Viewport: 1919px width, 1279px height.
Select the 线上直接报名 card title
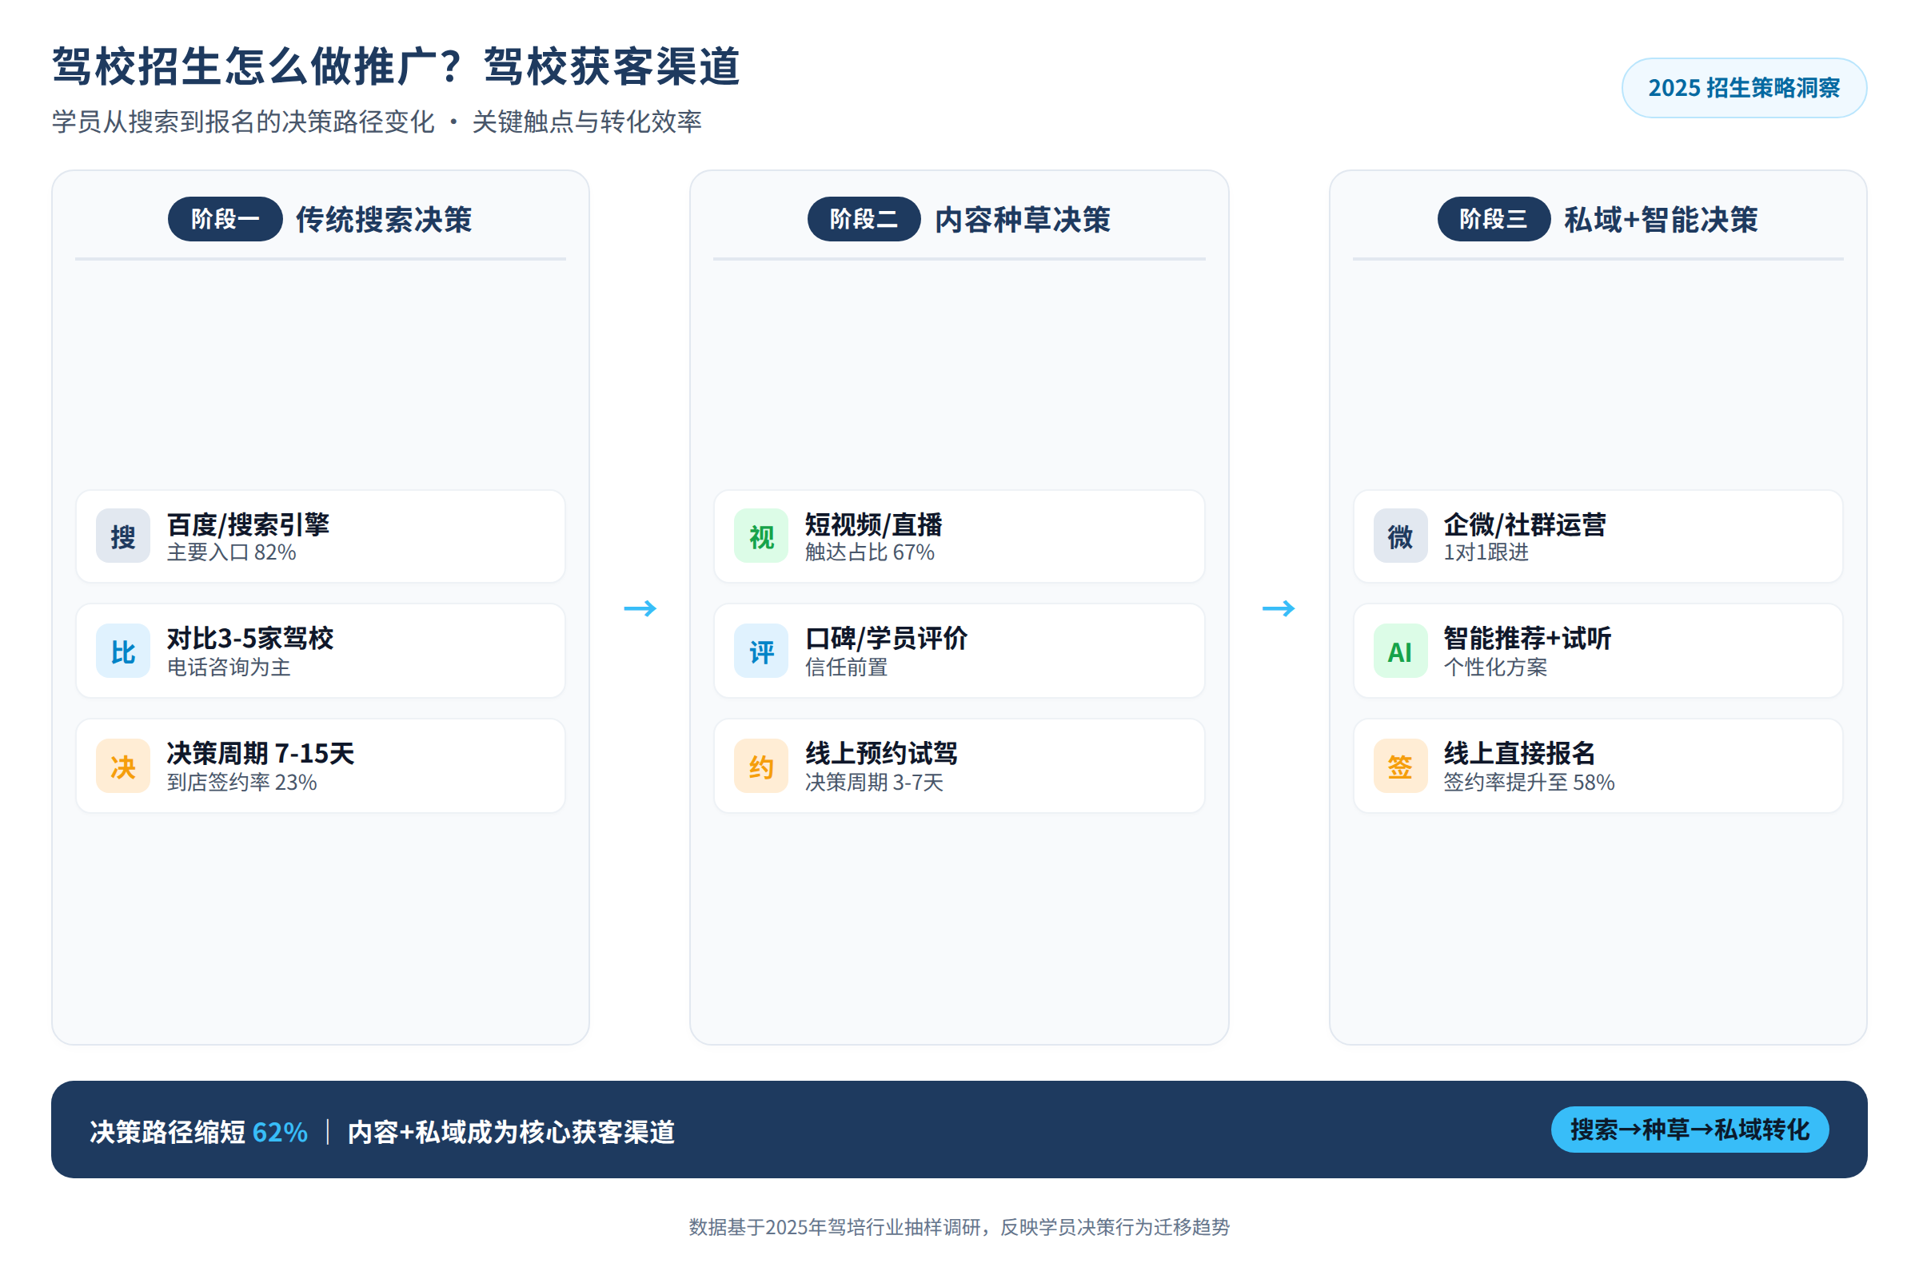pyautogui.click(x=1520, y=754)
